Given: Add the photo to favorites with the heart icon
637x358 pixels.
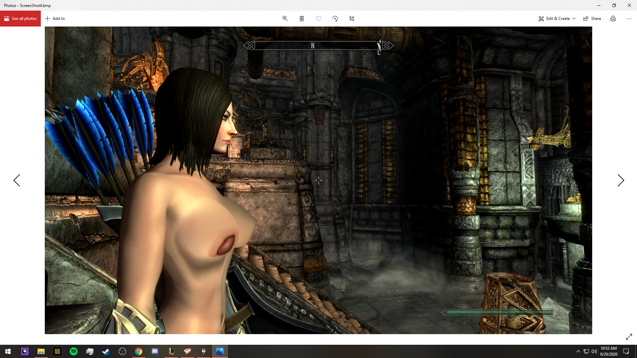Looking at the screenshot, I should point(318,19).
